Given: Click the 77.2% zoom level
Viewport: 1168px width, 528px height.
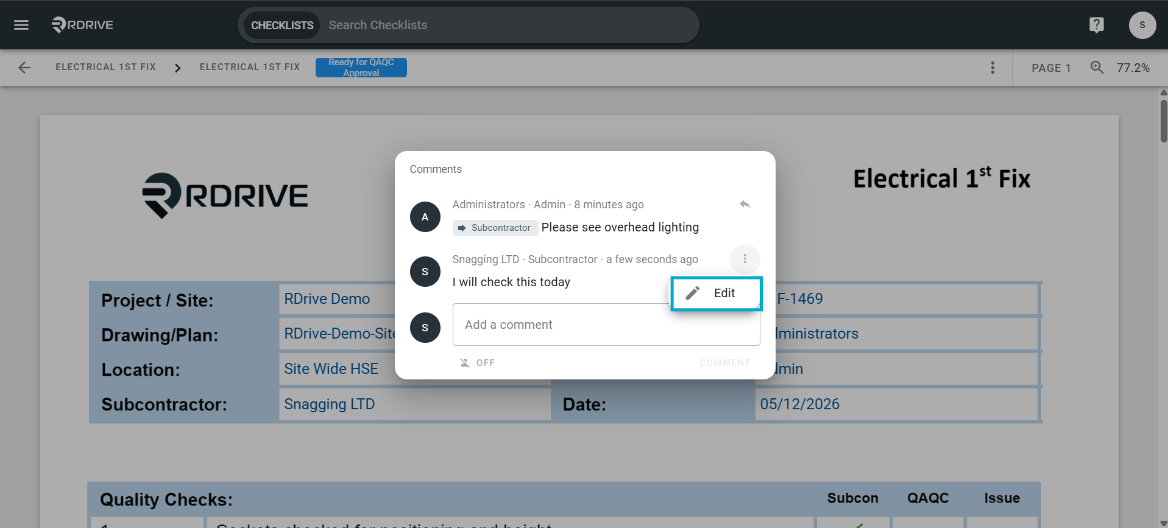Looking at the screenshot, I should [1133, 68].
